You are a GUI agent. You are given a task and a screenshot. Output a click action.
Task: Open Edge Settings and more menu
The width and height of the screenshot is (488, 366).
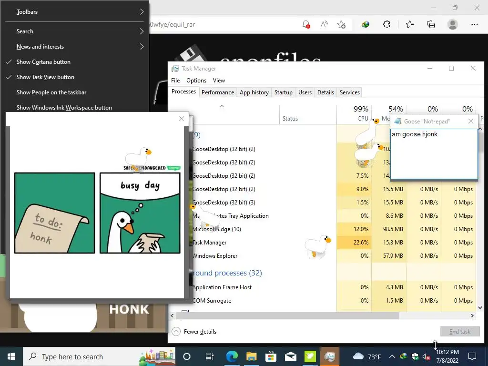(x=474, y=24)
